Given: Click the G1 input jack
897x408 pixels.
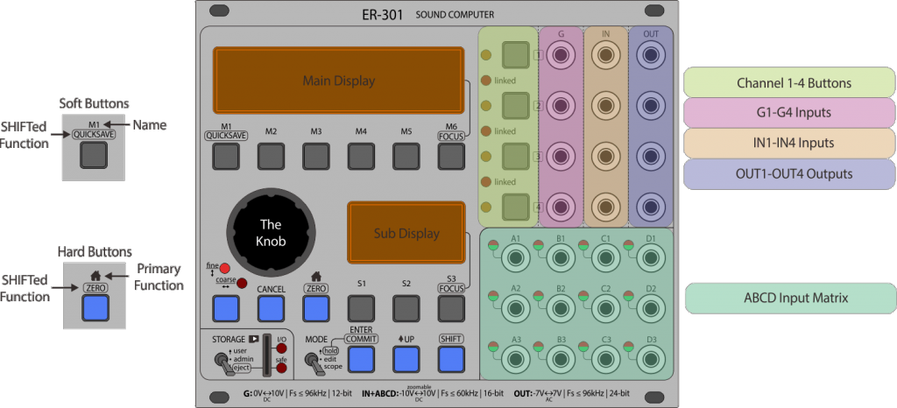Looking at the screenshot, I should (x=560, y=57).
